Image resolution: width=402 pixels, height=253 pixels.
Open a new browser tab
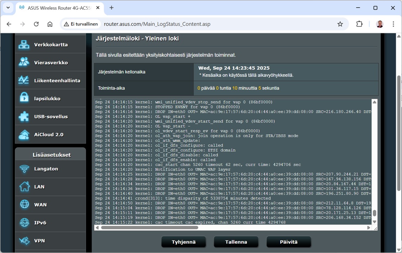pos(112,8)
